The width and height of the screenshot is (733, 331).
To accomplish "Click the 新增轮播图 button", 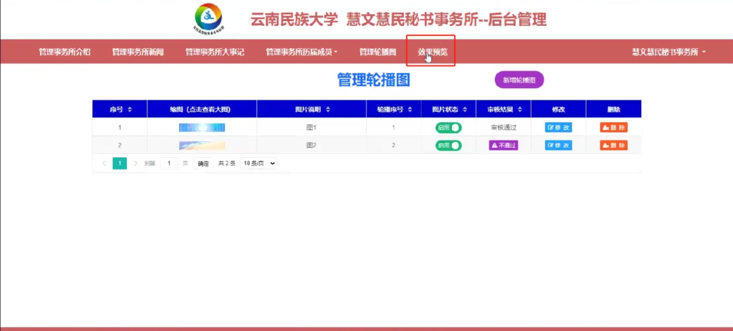I will (x=519, y=80).
